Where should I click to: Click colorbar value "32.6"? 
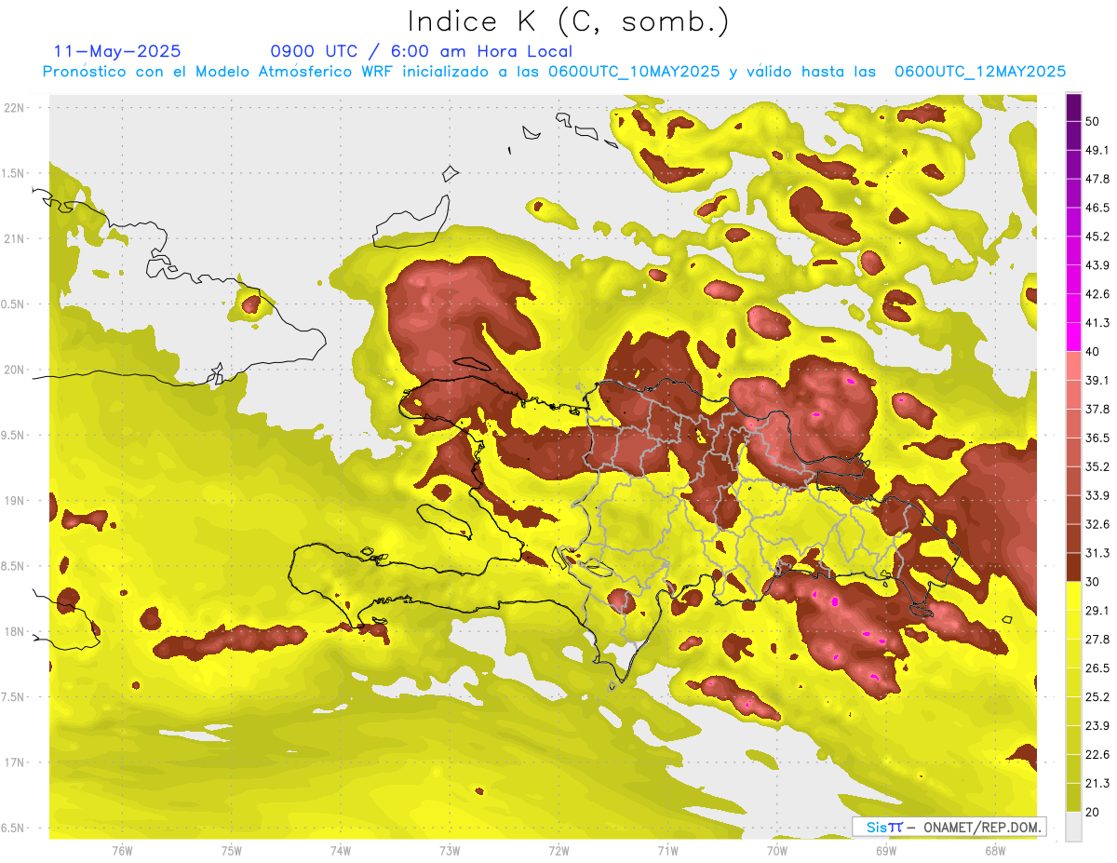click(x=1098, y=524)
